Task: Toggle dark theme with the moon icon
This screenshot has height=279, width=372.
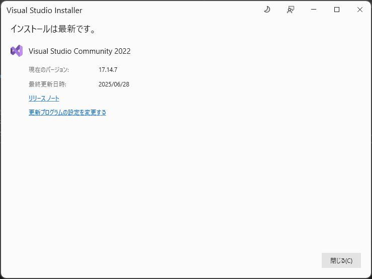Action: (x=267, y=10)
